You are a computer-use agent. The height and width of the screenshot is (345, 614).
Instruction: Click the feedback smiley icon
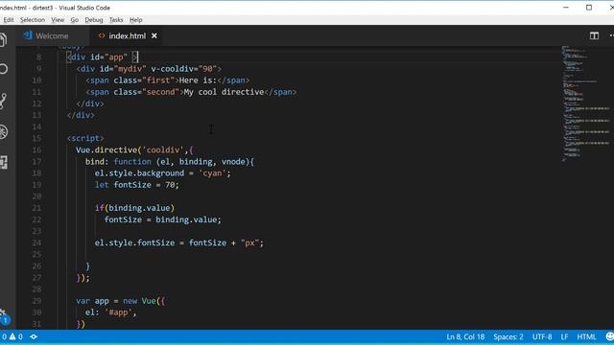609,336
